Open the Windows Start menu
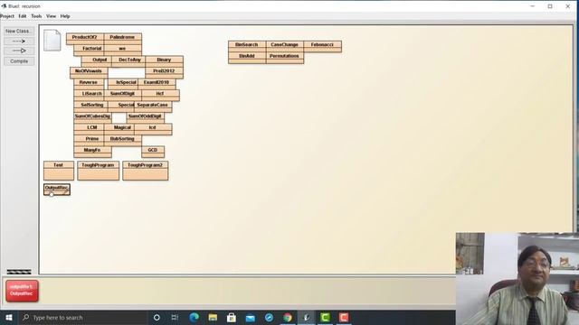 (x=9, y=317)
